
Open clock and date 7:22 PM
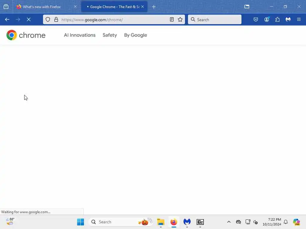pyautogui.click(x=272, y=222)
